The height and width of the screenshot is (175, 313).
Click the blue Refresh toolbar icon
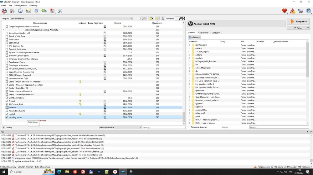(x=36, y=11)
